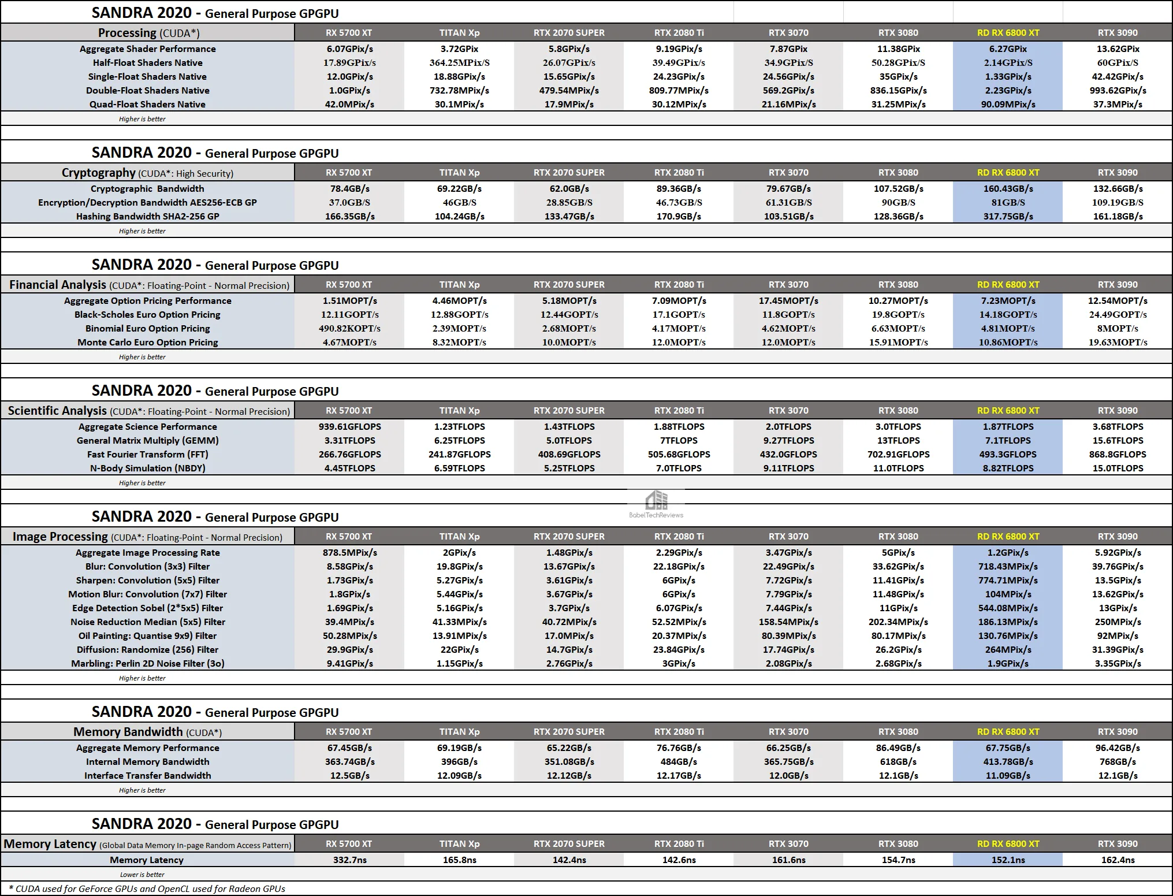Click the Oil Painting: Quantise 9x9) Filter label

tap(148, 636)
